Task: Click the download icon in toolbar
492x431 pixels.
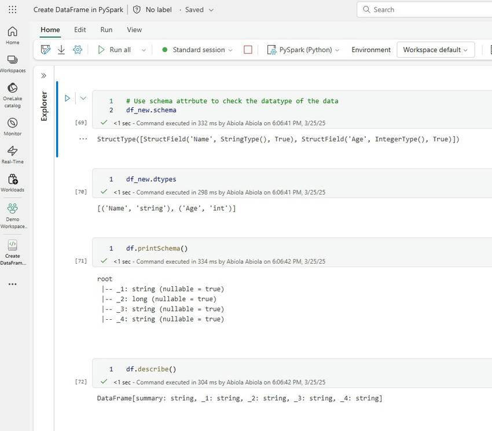Action: click(61, 50)
